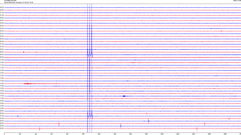Select the 2m axis tick label
Screen dimensions: 241x135
20,134
